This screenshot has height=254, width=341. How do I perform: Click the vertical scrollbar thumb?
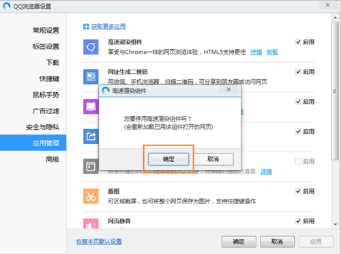point(335,91)
